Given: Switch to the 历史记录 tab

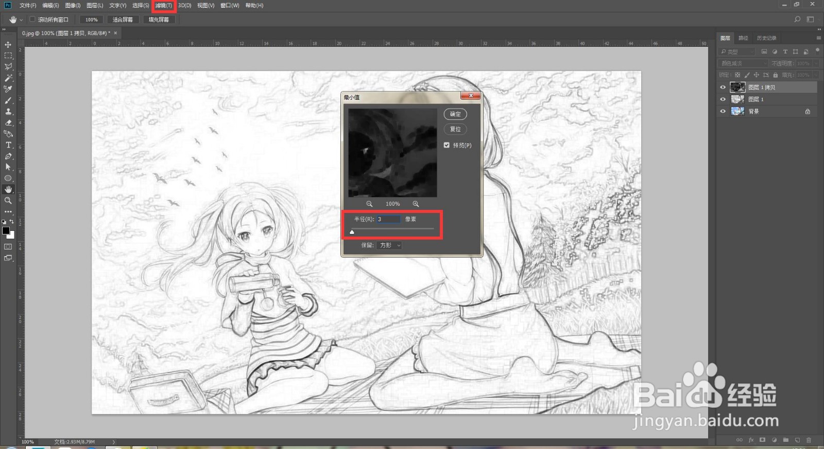Looking at the screenshot, I should [766, 38].
